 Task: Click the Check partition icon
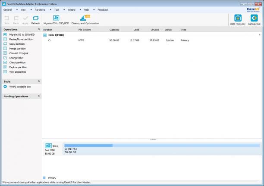click(x=5, y=62)
